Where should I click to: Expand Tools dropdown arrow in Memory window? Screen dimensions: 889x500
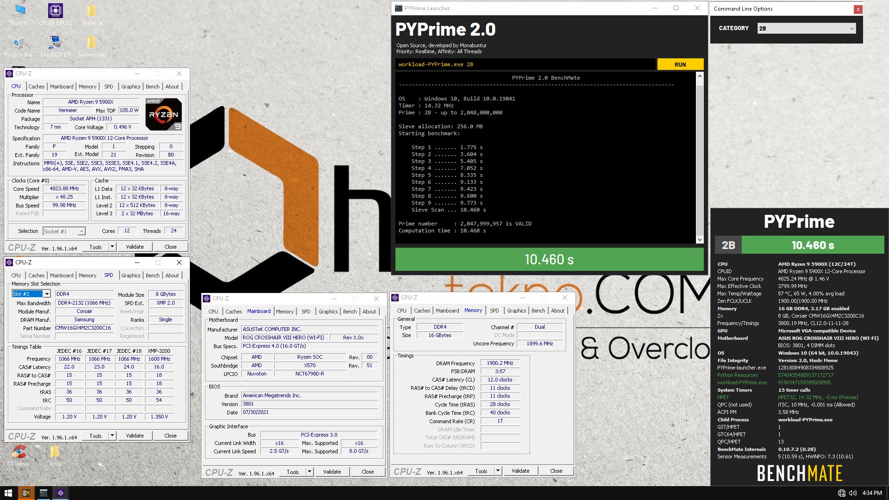[498, 471]
